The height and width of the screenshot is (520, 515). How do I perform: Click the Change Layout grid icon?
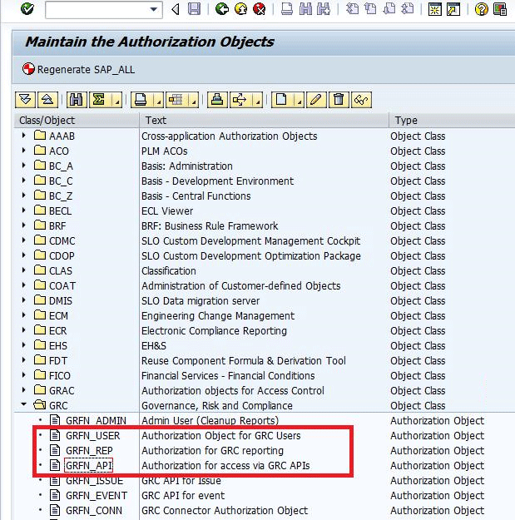click(x=176, y=100)
